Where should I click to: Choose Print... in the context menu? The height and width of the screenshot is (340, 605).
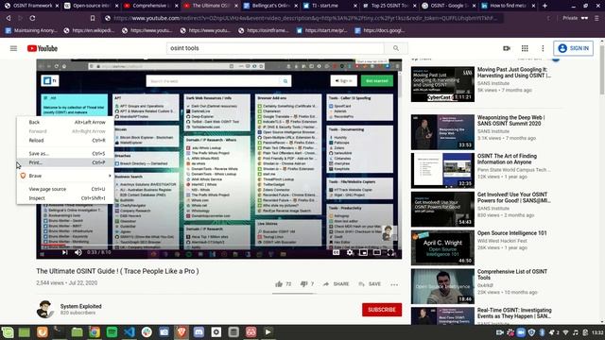tap(65, 162)
